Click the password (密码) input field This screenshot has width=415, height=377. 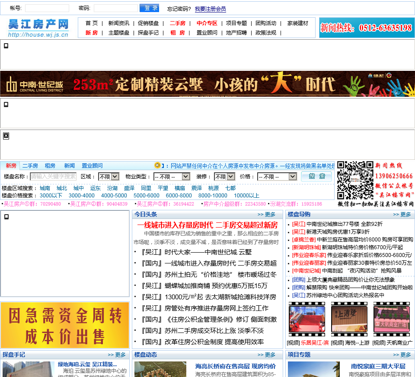point(116,8)
